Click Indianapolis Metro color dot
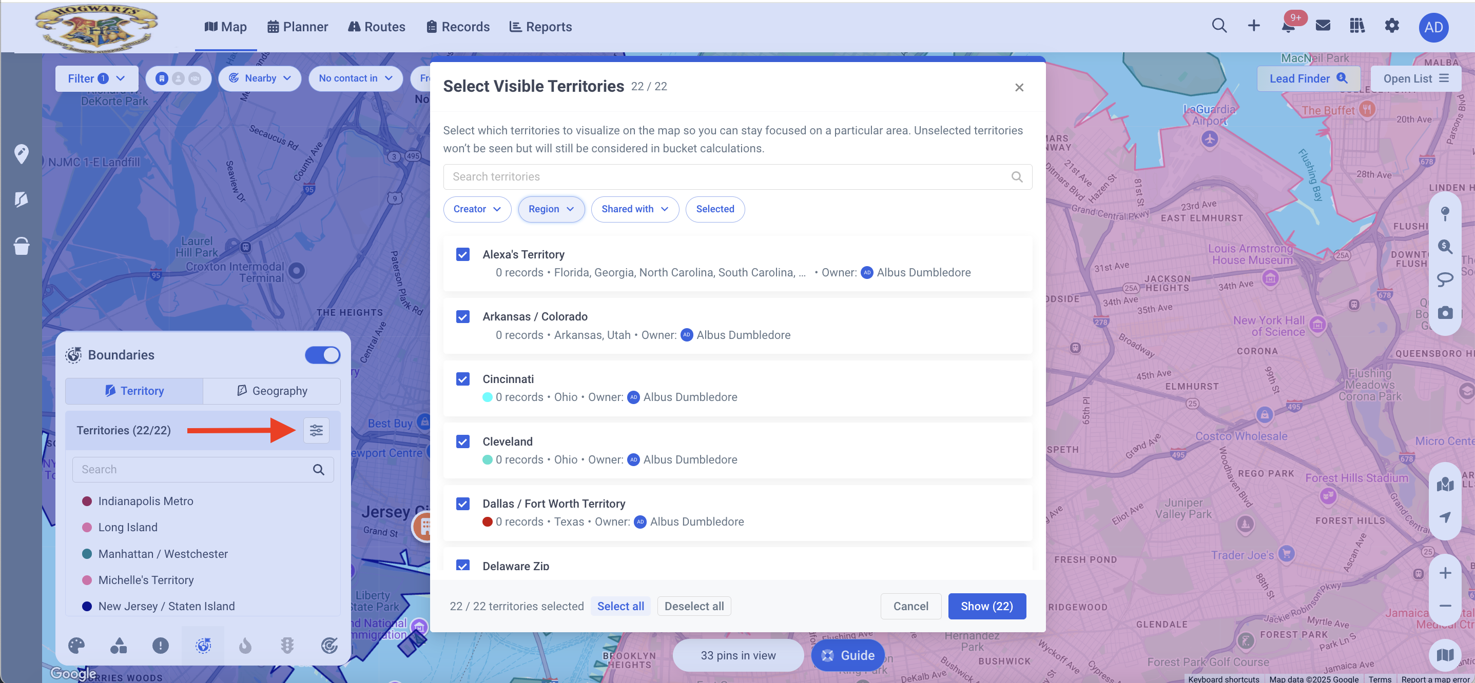 (x=87, y=501)
